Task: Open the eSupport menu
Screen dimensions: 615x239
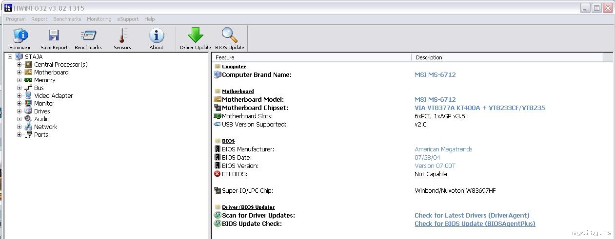Action: coord(128,19)
